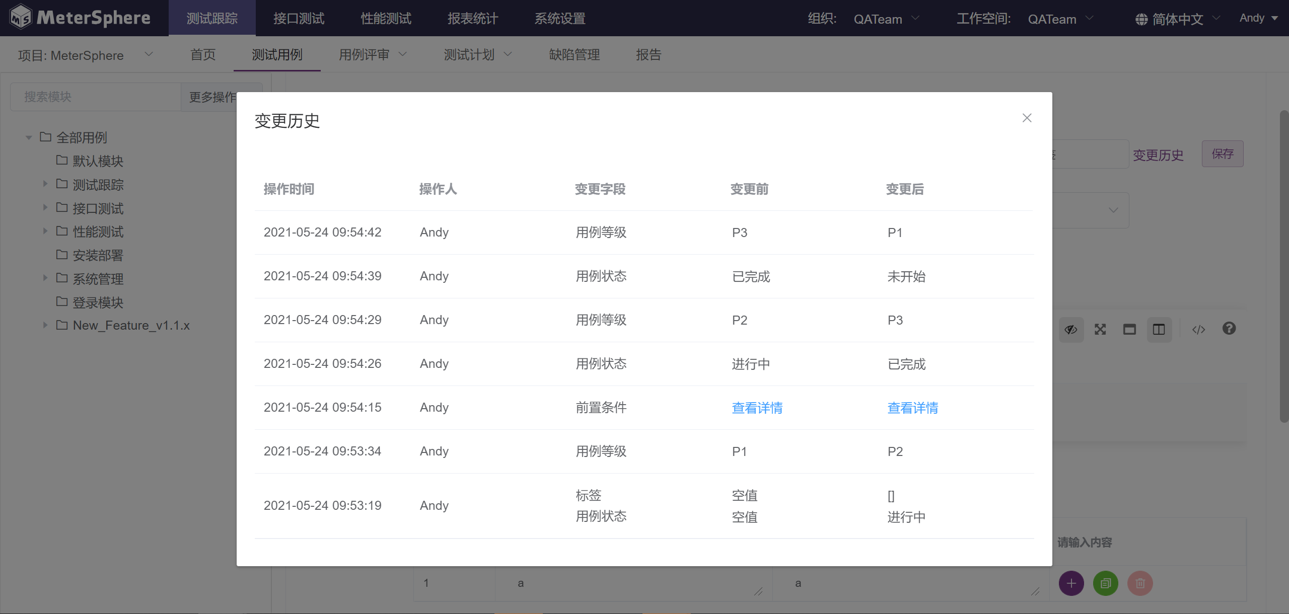The width and height of the screenshot is (1289, 614).
Task: Click the 默认模块 folder icon
Action: tap(62, 160)
